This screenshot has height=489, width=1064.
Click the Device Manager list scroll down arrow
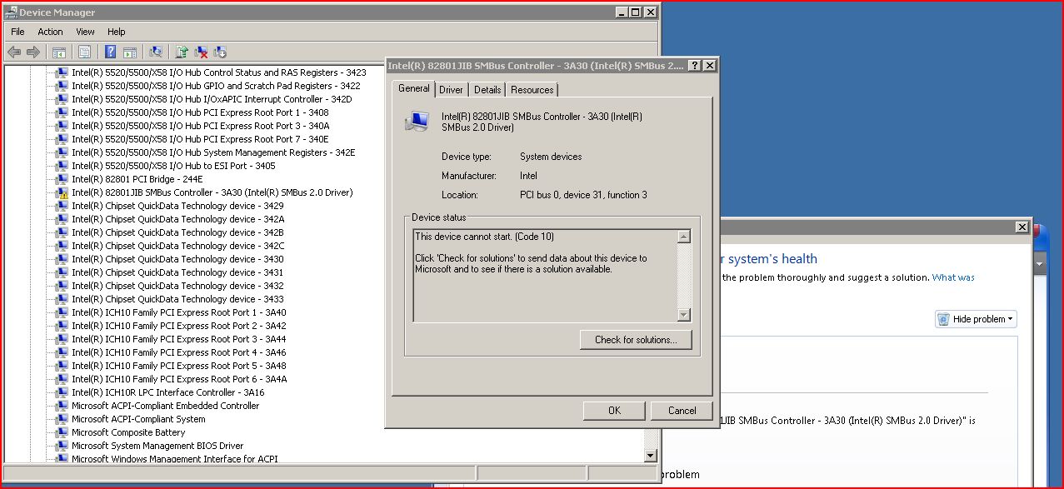click(651, 456)
